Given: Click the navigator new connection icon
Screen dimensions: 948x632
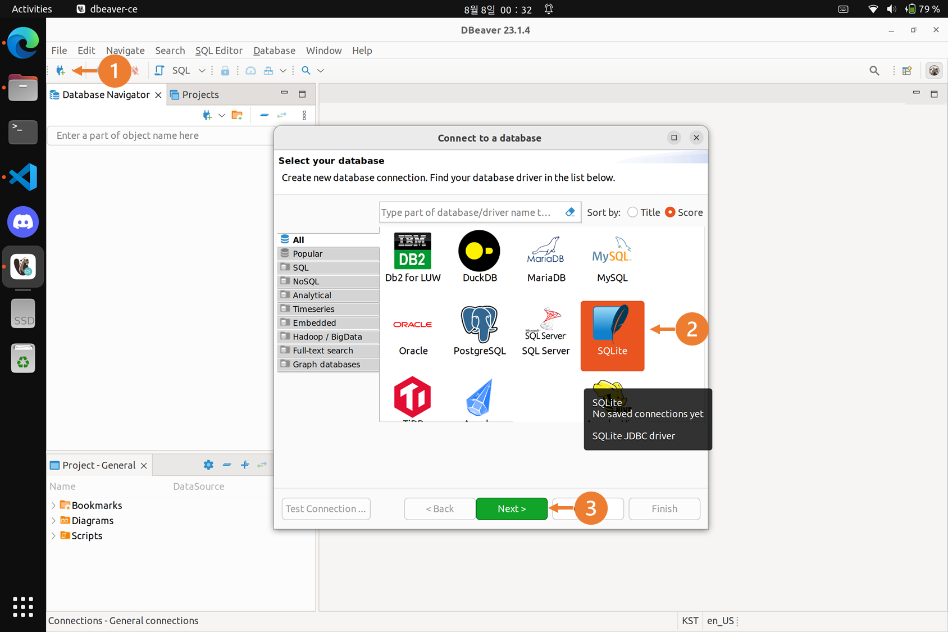Looking at the screenshot, I should point(207,115).
